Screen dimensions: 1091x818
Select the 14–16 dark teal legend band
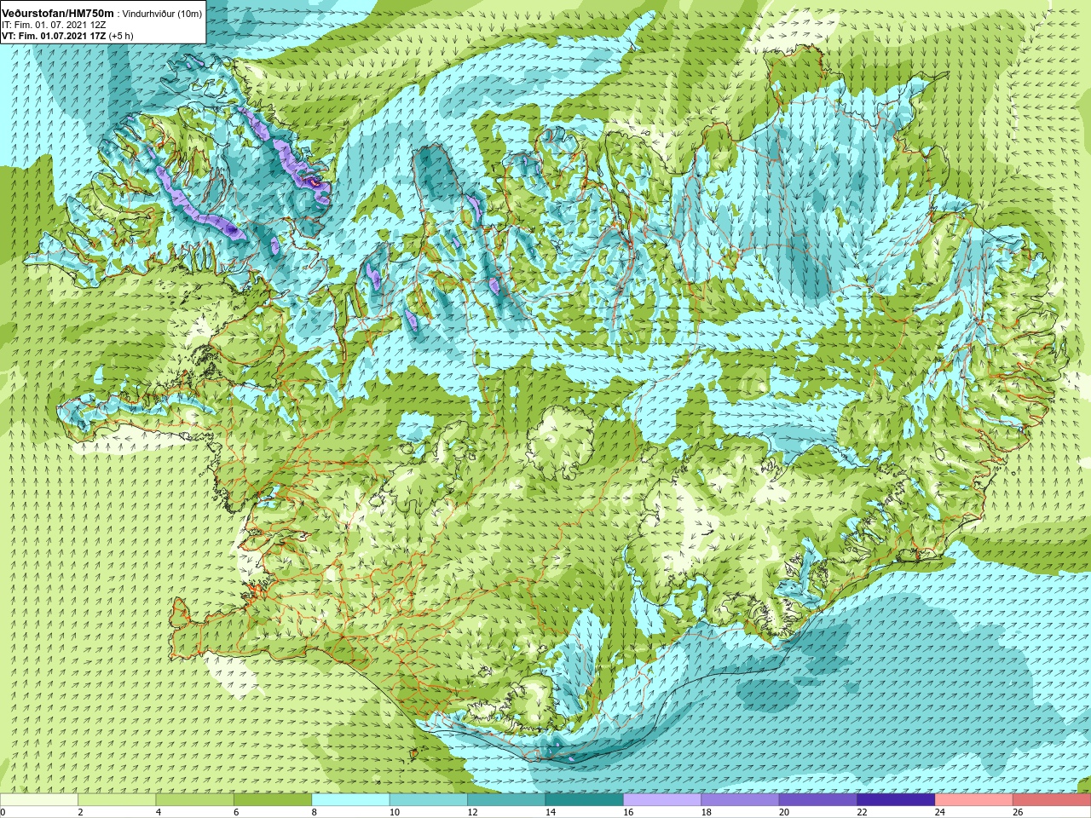[x=585, y=800]
